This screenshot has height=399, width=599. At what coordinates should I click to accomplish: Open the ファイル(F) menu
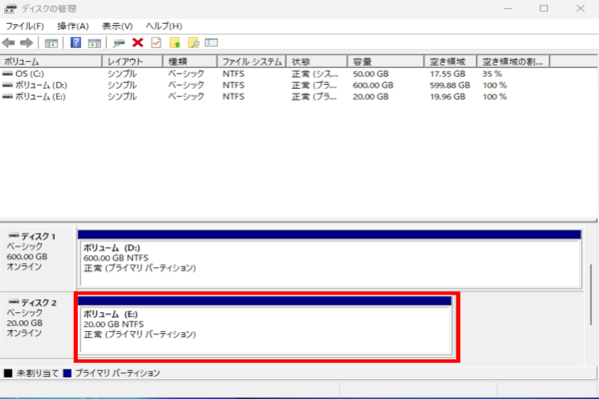click(25, 25)
